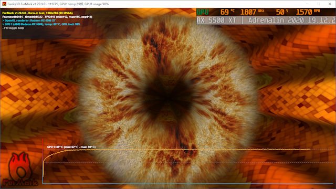Click the Burn-in test yellow header line
Screen dimensions: 336x189
pyautogui.click(x=37, y=13)
